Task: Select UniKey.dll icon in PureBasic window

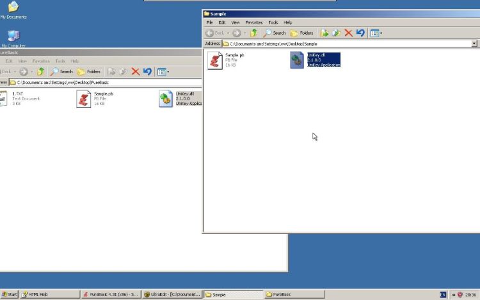Action: pos(166,99)
